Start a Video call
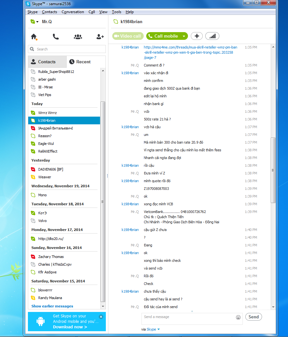288x337 pixels. tap(127, 36)
